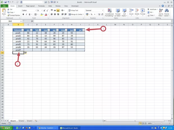Image resolution: width=174 pixels, height=130 pixels.
Task: Click Wrap Text button
Action: [x=73, y=10]
